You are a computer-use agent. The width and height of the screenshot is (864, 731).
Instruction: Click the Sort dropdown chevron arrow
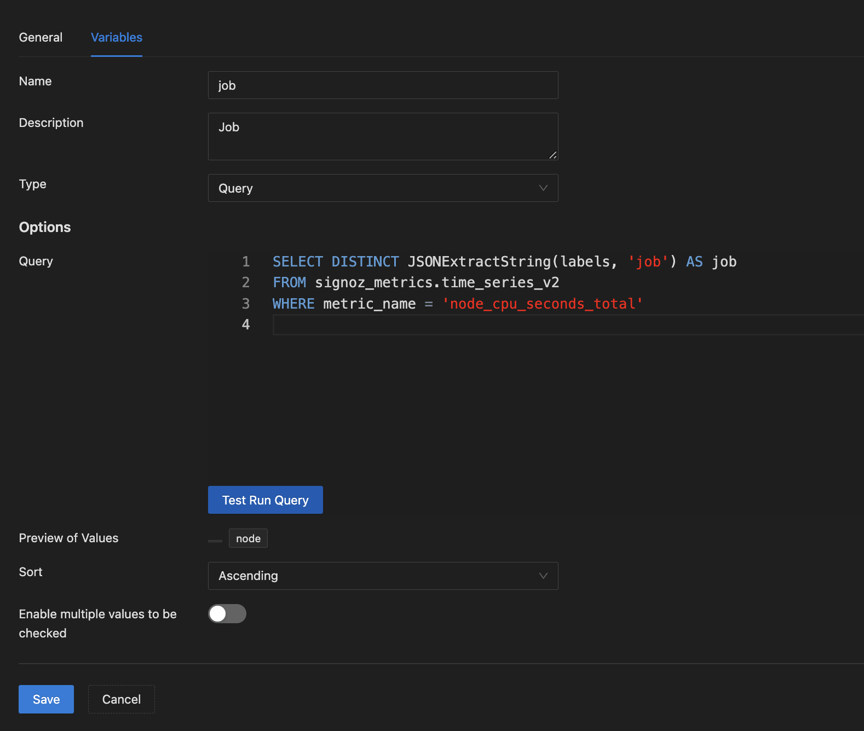pyautogui.click(x=543, y=576)
